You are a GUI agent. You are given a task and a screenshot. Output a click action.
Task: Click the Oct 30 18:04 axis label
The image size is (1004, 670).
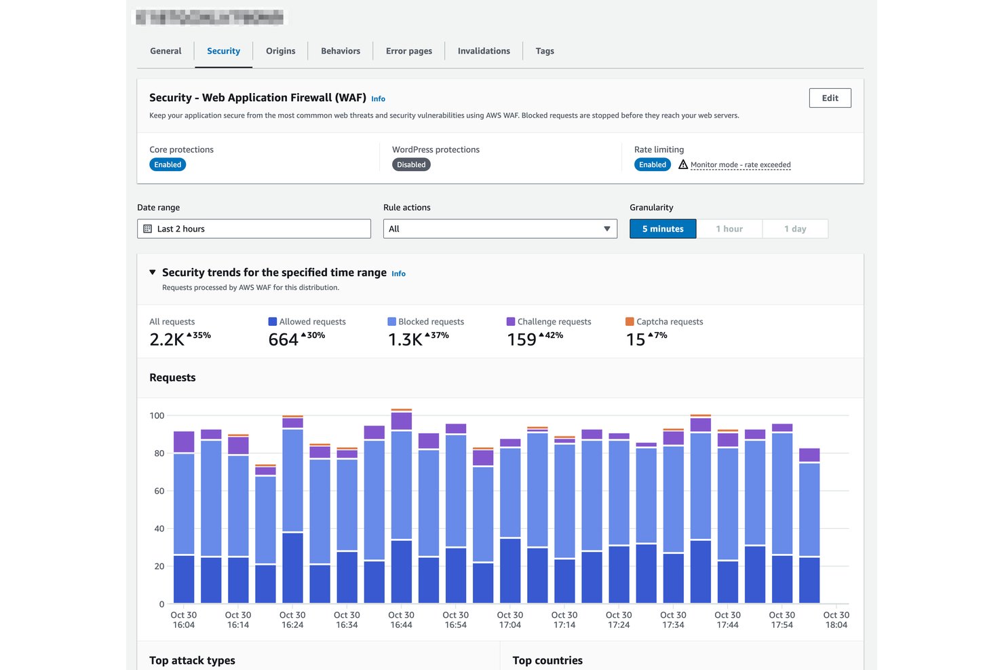tap(836, 620)
